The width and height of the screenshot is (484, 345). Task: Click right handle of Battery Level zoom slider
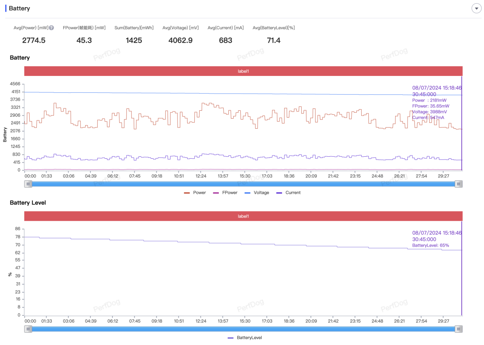[459, 329]
